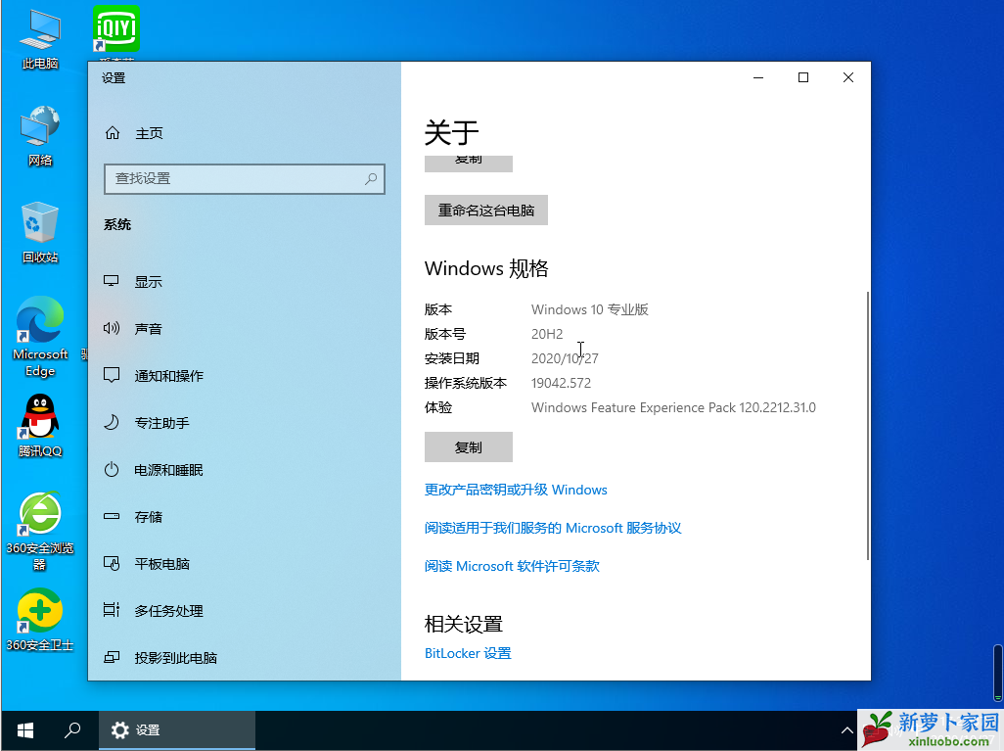The height and width of the screenshot is (751, 1004).
Task: Click 复制 button below Windows 规格
Action: point(468,447)
